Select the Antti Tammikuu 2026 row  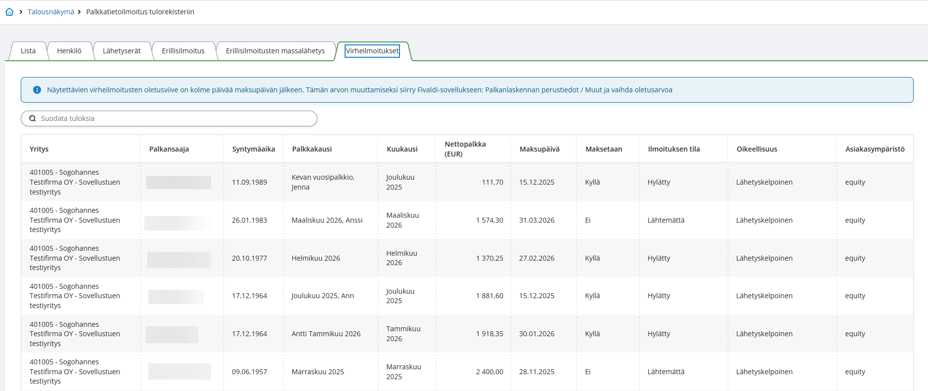[326, 334]
